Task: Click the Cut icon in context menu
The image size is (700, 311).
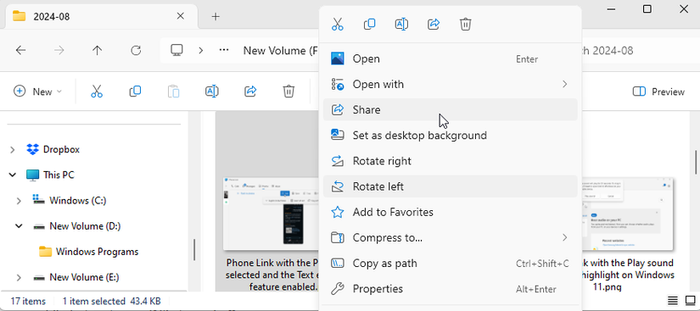Action: (x=338, y=24)
